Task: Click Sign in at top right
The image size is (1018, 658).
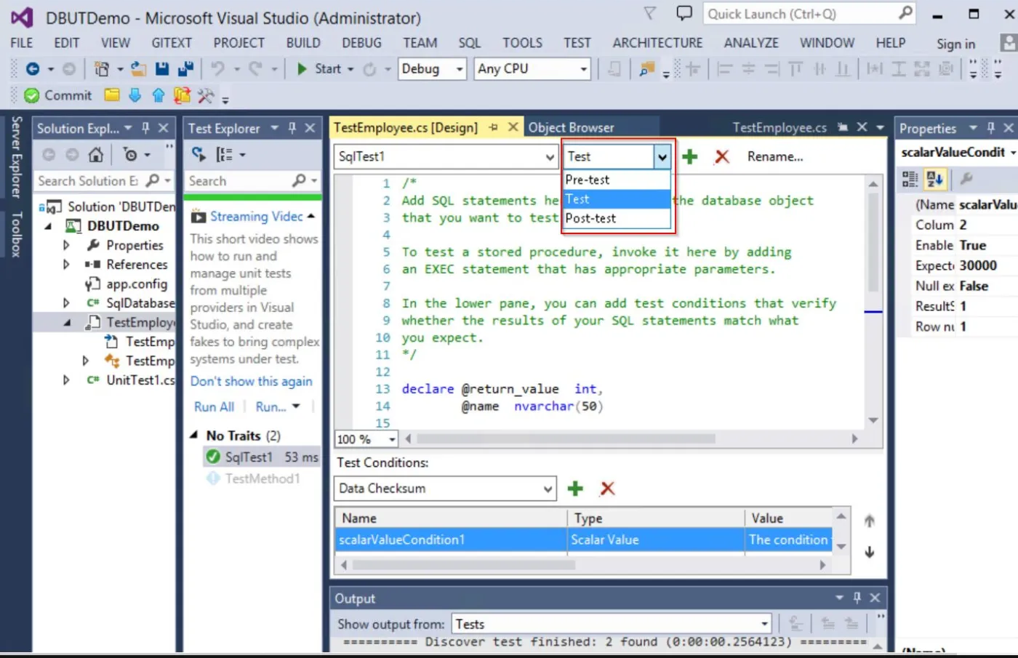Action: click(x=955, y=44)
